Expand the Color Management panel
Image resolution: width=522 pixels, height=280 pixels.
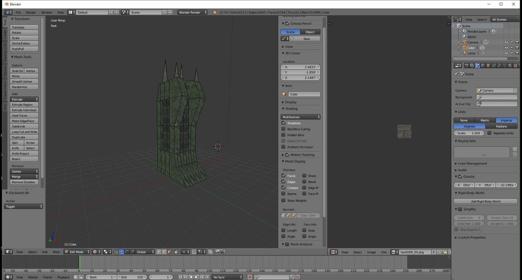[x=472, y=164]
